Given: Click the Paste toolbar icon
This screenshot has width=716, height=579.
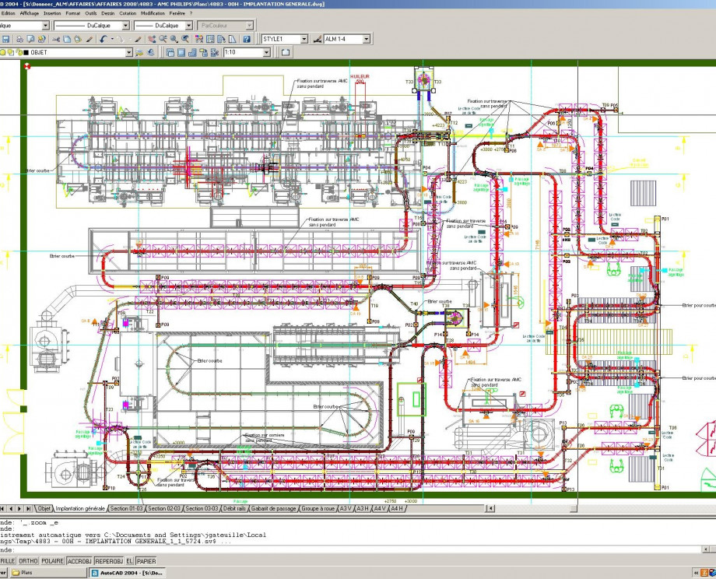Looking at the screenshot, I should [78, 39].
